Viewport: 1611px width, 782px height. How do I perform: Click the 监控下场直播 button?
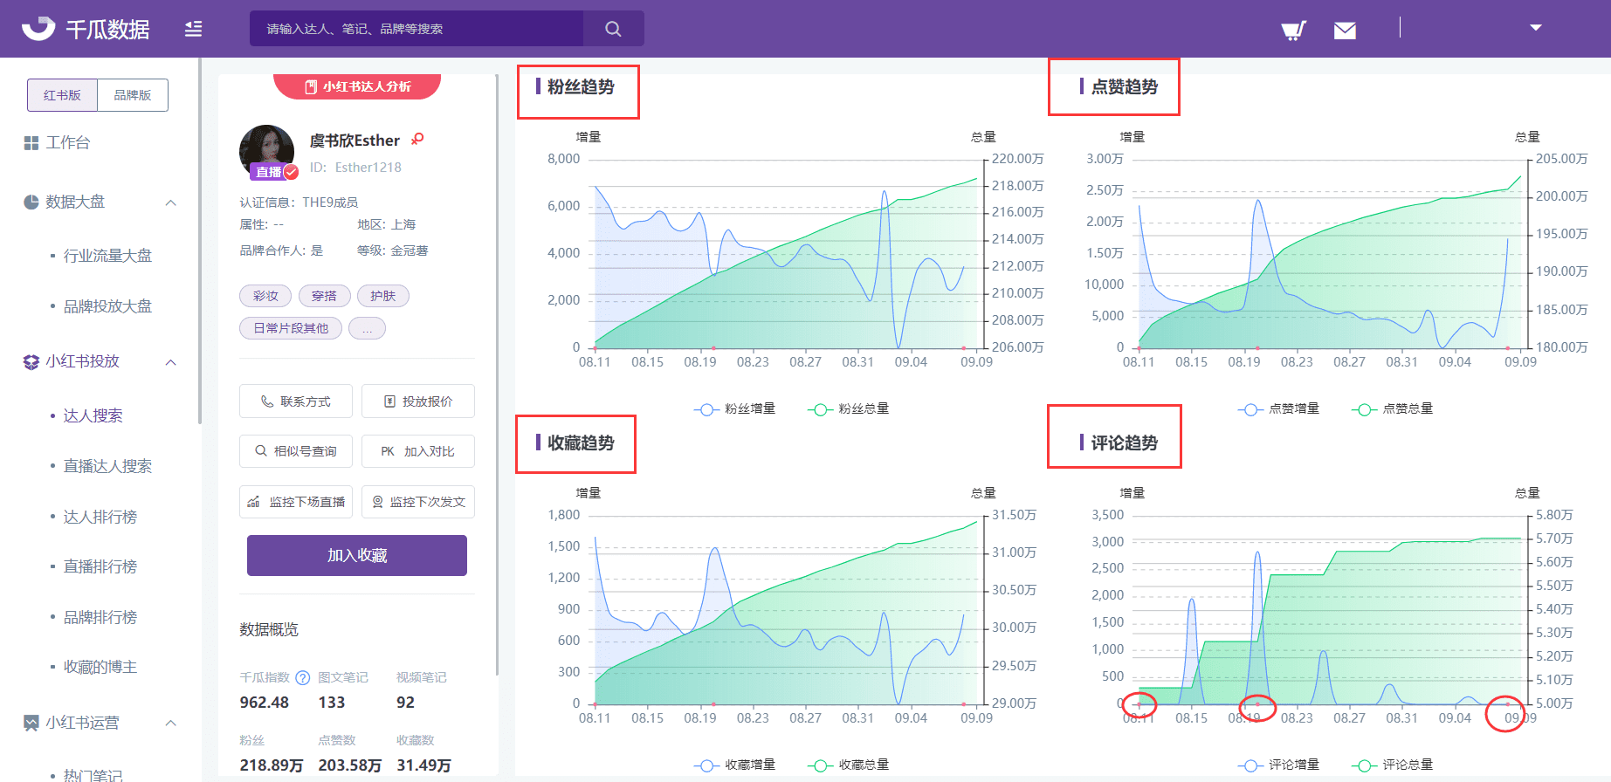point(296,502)
